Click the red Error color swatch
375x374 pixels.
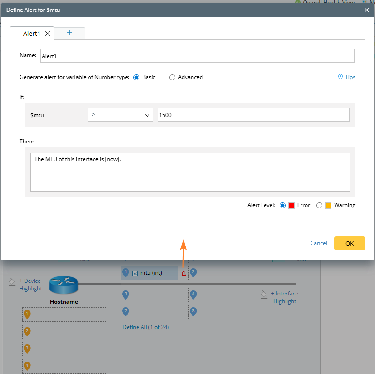(x=291, y=205)
